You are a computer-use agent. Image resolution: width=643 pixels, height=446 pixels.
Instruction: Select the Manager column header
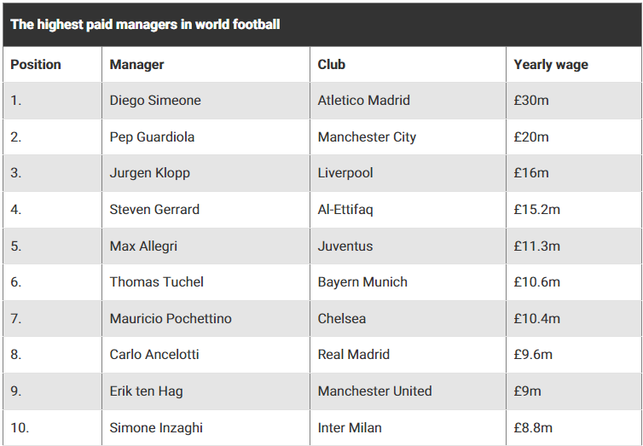[x=136, y=65]
